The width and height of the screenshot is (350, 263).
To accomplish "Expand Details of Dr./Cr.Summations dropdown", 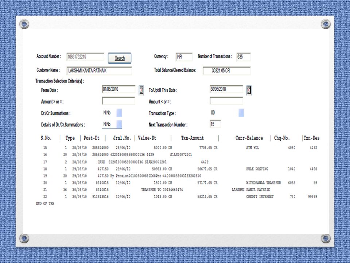I will [119, 124].
